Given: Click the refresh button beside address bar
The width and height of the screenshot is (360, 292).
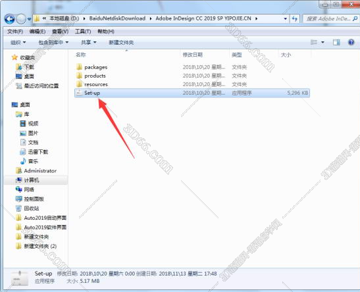Looking at the screenshot, I should click(295, 19).
